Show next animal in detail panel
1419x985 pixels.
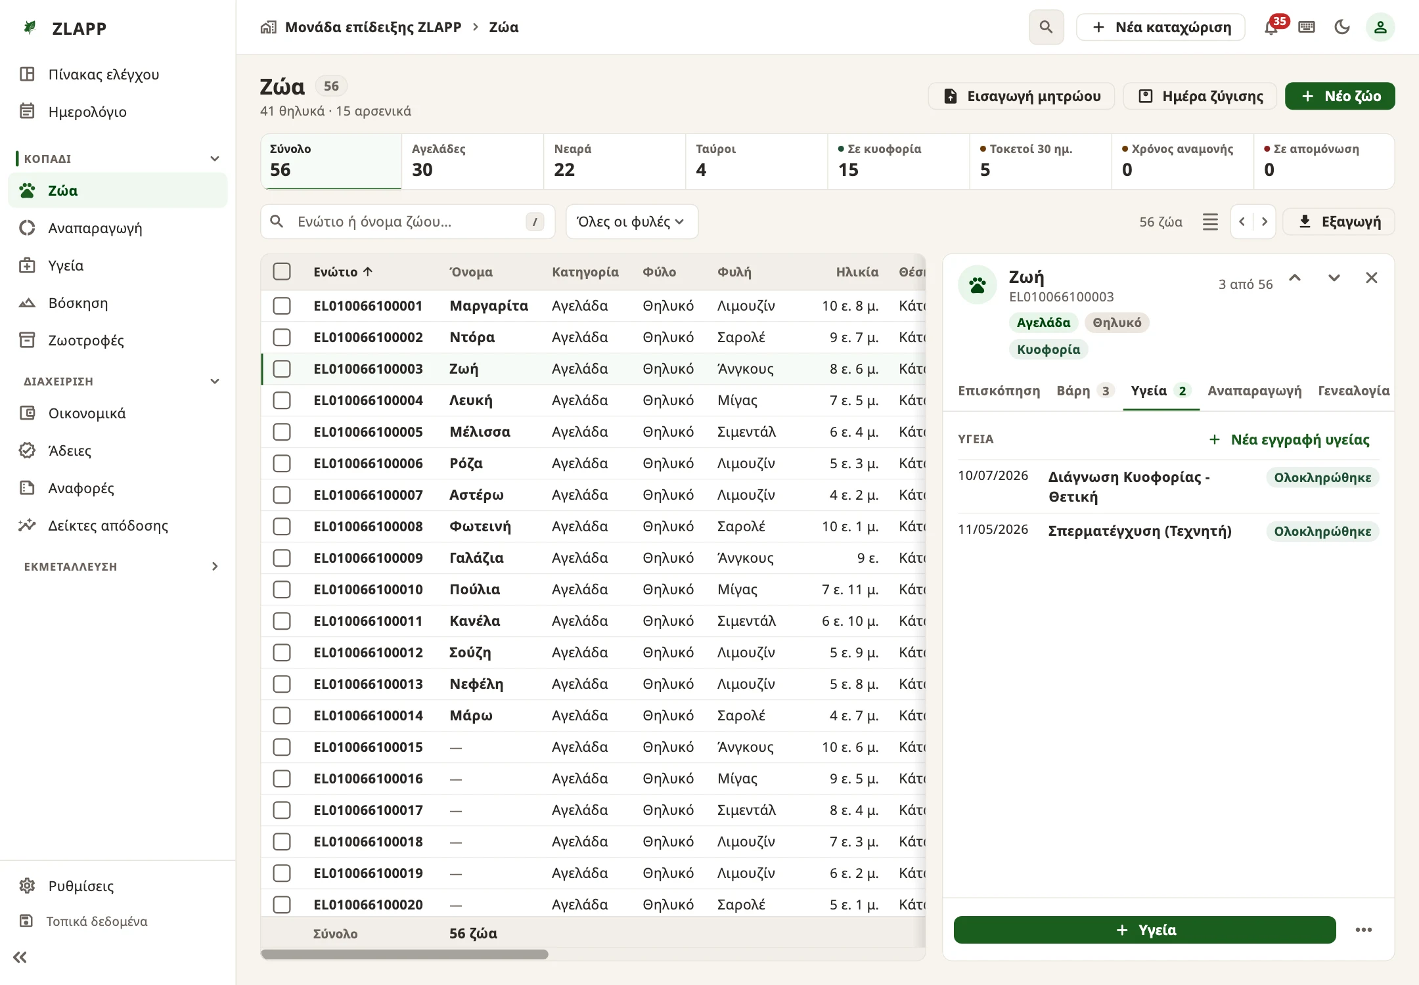pyautogui.click(x=1334, y=278)
